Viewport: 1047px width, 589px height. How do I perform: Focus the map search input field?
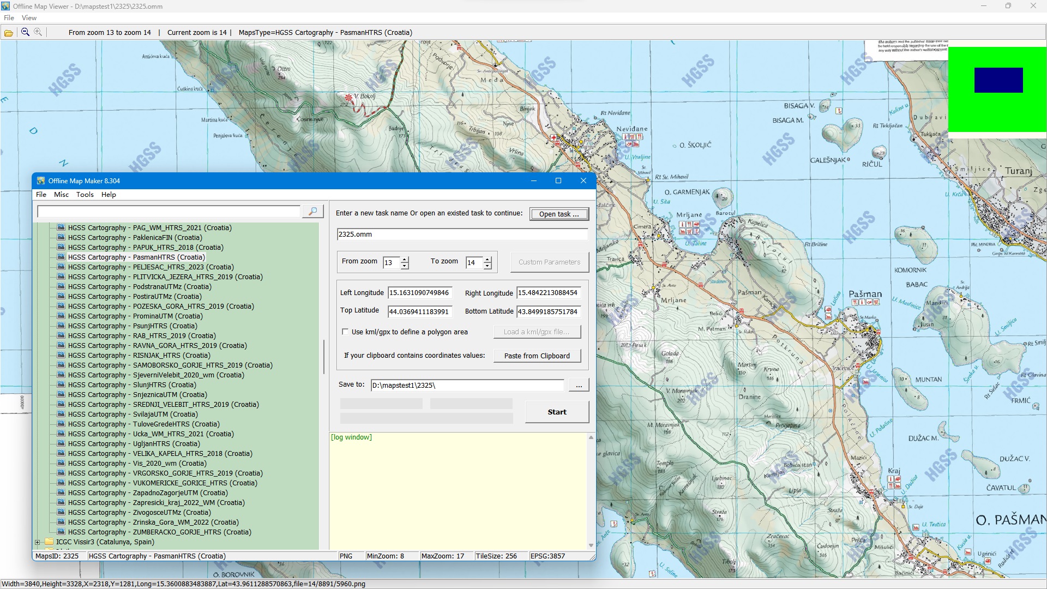pos(169,211)
